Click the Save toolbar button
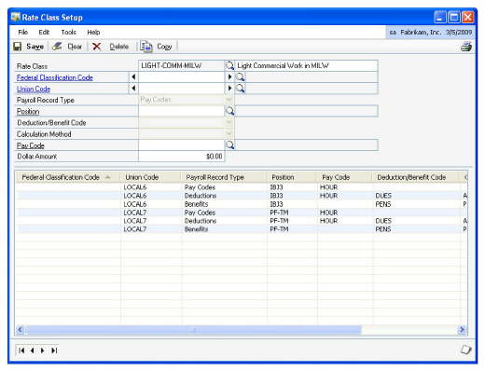 29,47
